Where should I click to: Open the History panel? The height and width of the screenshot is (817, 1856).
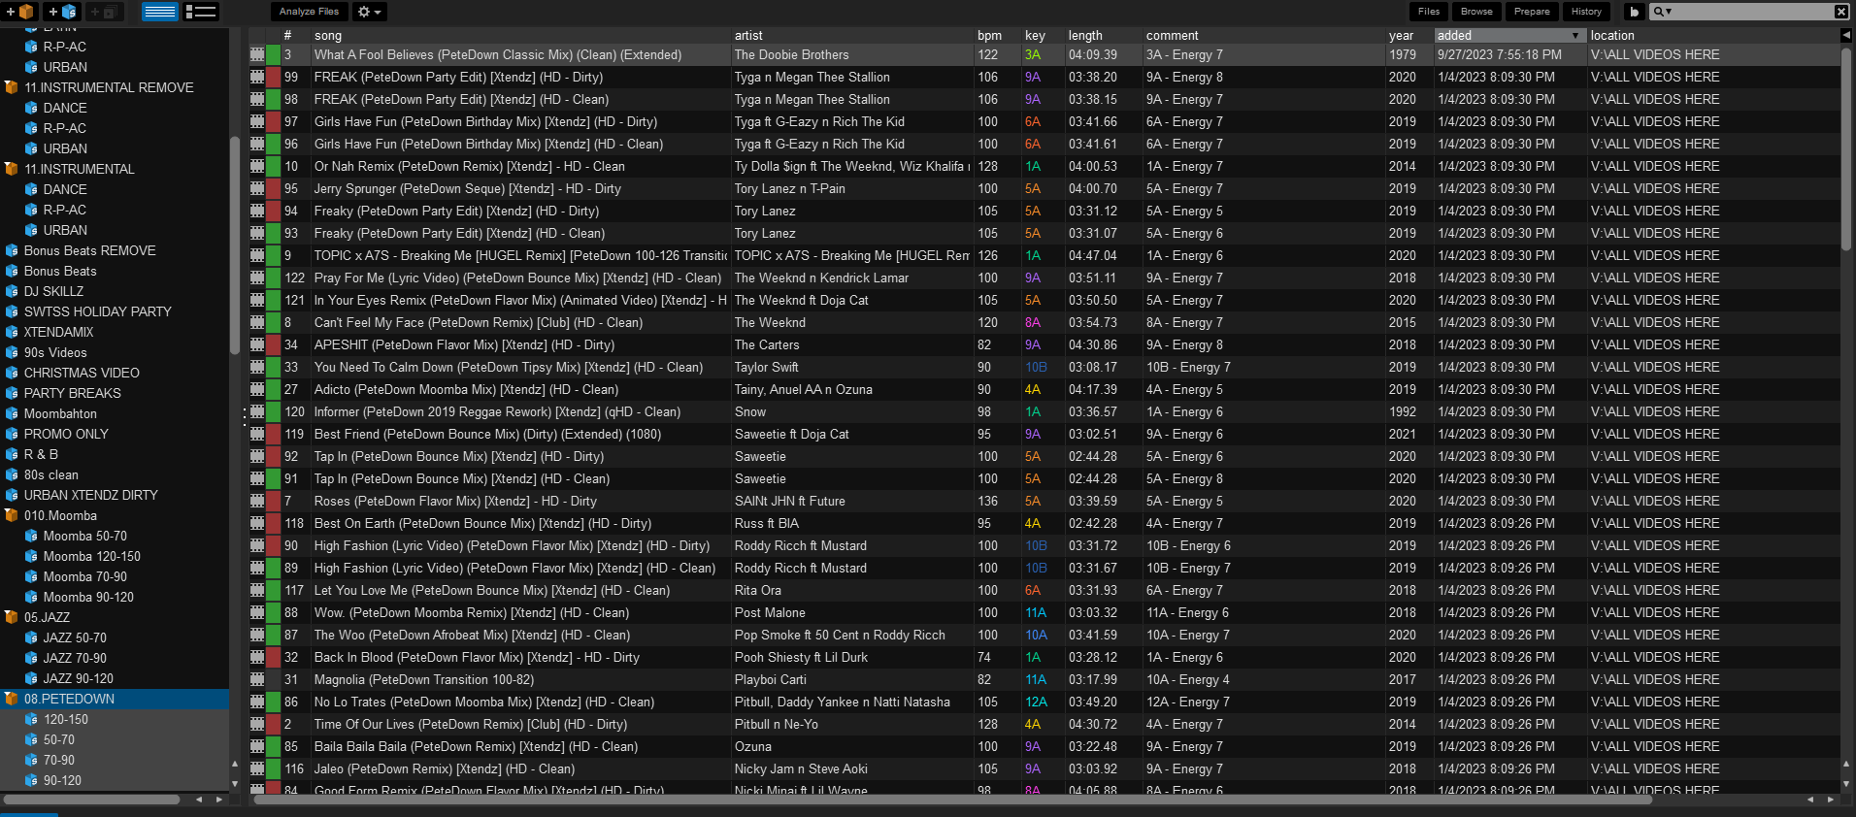pos(1586,12)
